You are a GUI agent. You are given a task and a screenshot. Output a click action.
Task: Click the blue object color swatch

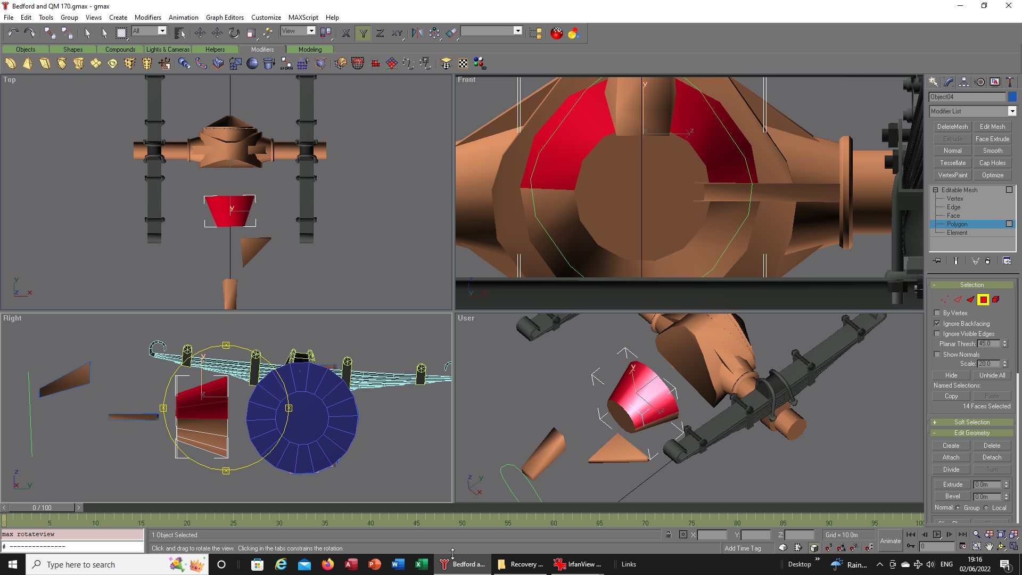pyautogui.click(x=1012, y=97)
